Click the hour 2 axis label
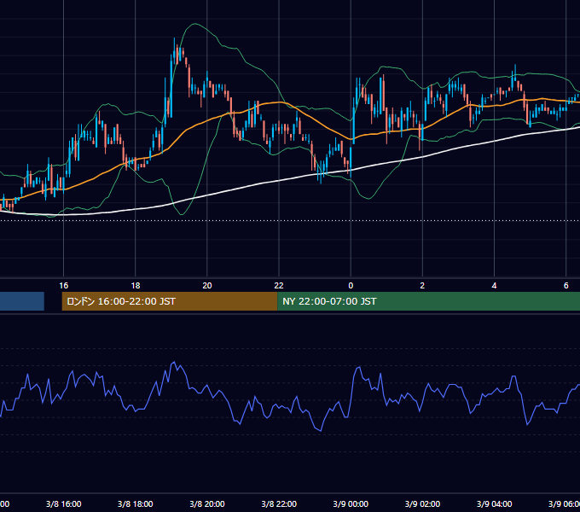This screenshot has width=580, height=512. click(422, 285)
